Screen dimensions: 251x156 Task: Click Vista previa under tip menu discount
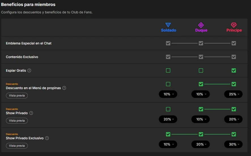(x=17, y=96)
